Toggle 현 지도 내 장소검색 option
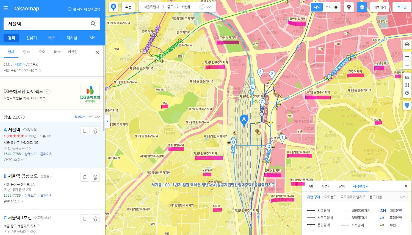The height and width of the screenshot is (235, 412). (84, 9)
